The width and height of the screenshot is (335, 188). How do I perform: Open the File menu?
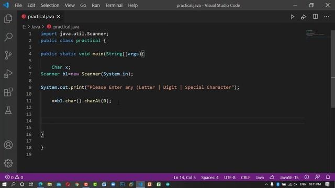[18, 5]
